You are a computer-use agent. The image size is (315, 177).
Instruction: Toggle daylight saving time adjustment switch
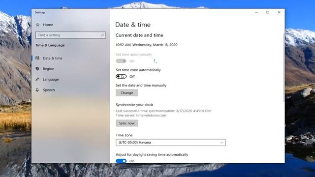pyautogui.click(x=121, y=161)
